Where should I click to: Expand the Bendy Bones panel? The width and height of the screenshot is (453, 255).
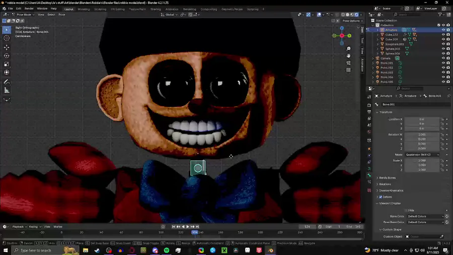(387, 178)
